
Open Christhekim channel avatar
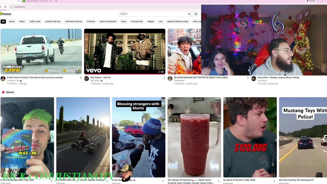[x=170, y=78]
